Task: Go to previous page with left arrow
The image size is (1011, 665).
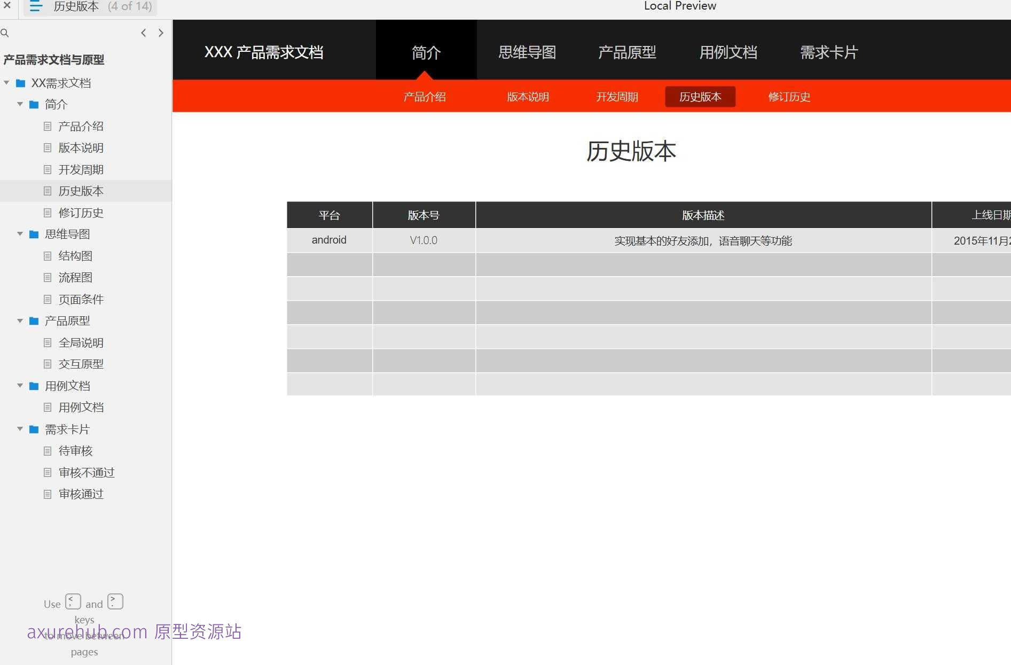Action: [x=143, y=33]
